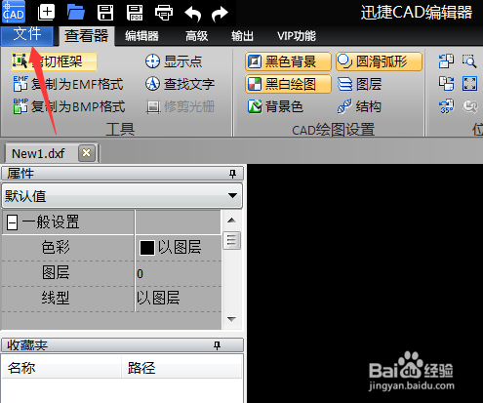Toggle the 剪切框架 tool
The width and height of the screenshot is (483, 403).
[x=54, y=61]
